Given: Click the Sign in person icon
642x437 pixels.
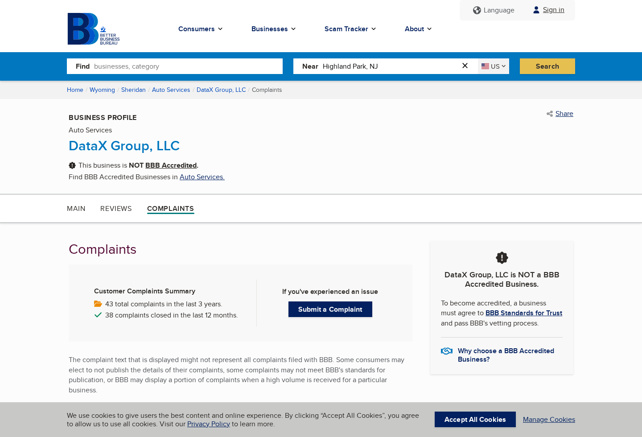Looking at the screenshot, I should point(536,10).
